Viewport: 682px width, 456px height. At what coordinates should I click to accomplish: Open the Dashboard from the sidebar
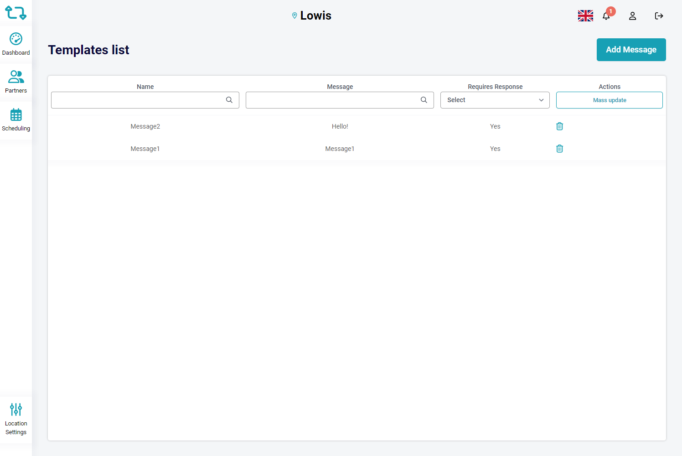[16, 44]
